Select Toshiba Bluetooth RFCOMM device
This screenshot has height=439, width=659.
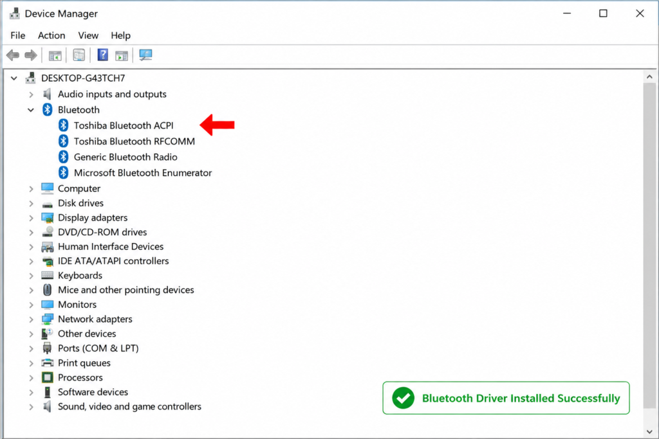pyautogui.click(x=135, y=141)
